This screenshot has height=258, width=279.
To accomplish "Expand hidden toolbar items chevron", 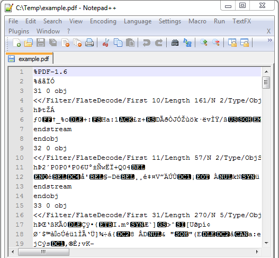I will click(x=270, y=40).
